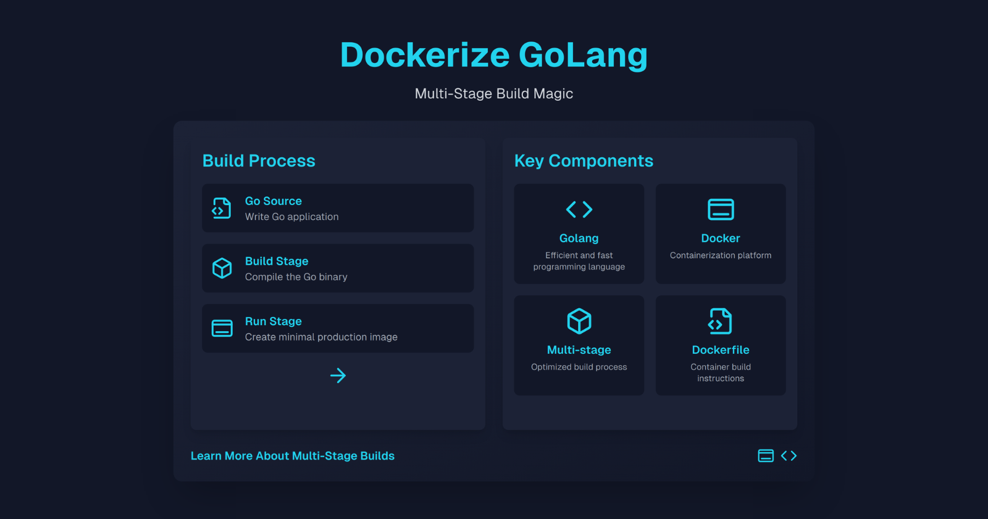Click the file-code icon beside Go Source
The image size is (988, 519).
[x=222, y=208]
